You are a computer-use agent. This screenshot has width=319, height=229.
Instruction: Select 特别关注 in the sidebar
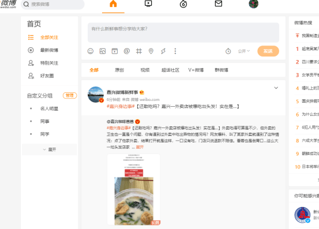49,63
